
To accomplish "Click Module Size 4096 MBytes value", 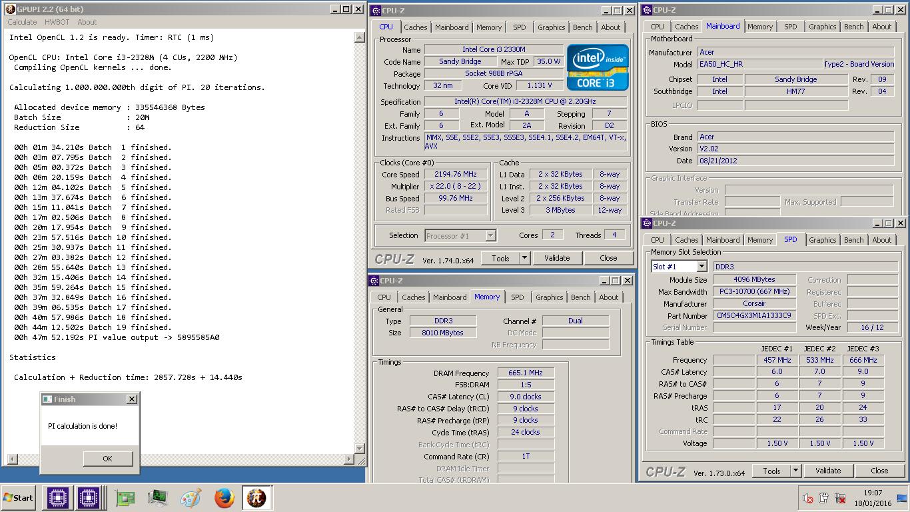I will tap(754, 280).
